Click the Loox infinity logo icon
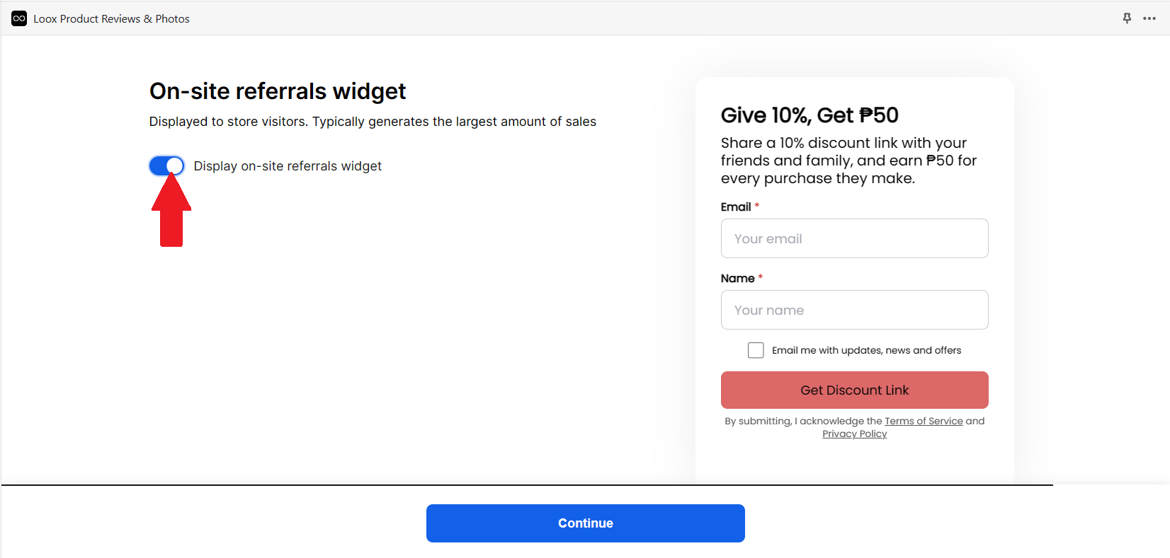1170x558 pixels. coord(19,18)
